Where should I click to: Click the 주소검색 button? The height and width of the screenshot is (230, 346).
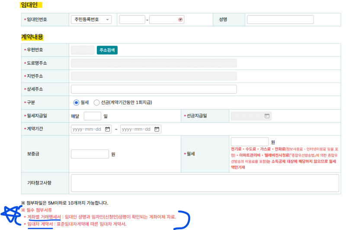pos(107,50)
